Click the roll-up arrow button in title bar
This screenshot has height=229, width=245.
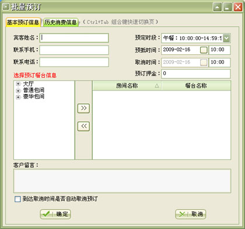tap(218, 7)
